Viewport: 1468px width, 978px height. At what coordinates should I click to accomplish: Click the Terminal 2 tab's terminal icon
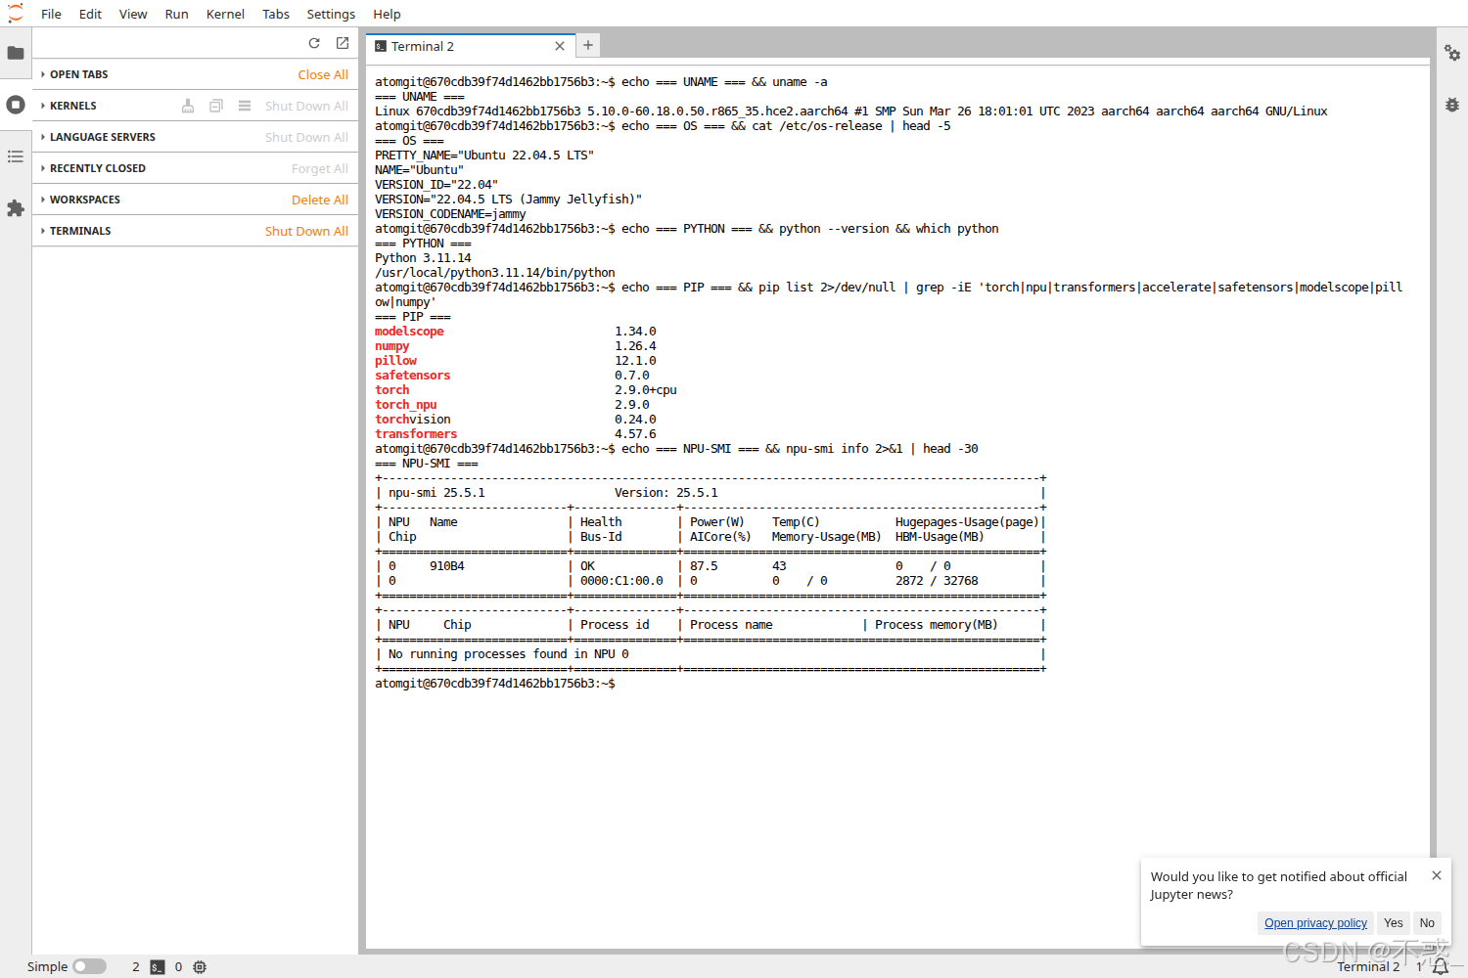381,46
